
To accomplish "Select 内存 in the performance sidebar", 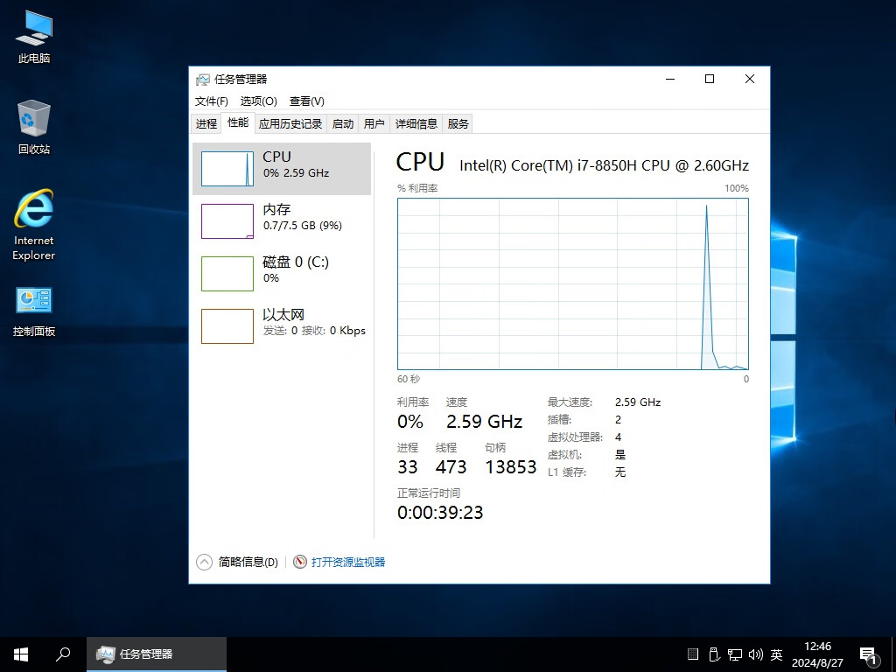I will [281, 220].
